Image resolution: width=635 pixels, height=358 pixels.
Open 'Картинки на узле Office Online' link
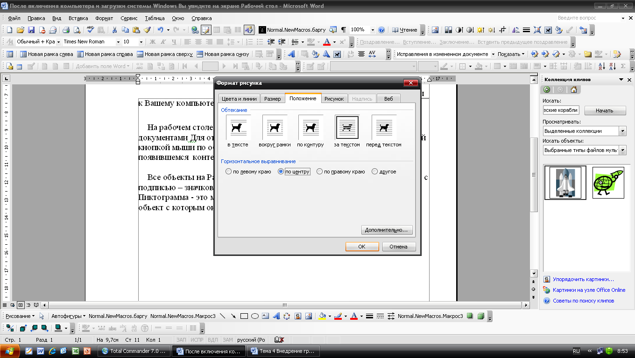[x=589, y=290]
